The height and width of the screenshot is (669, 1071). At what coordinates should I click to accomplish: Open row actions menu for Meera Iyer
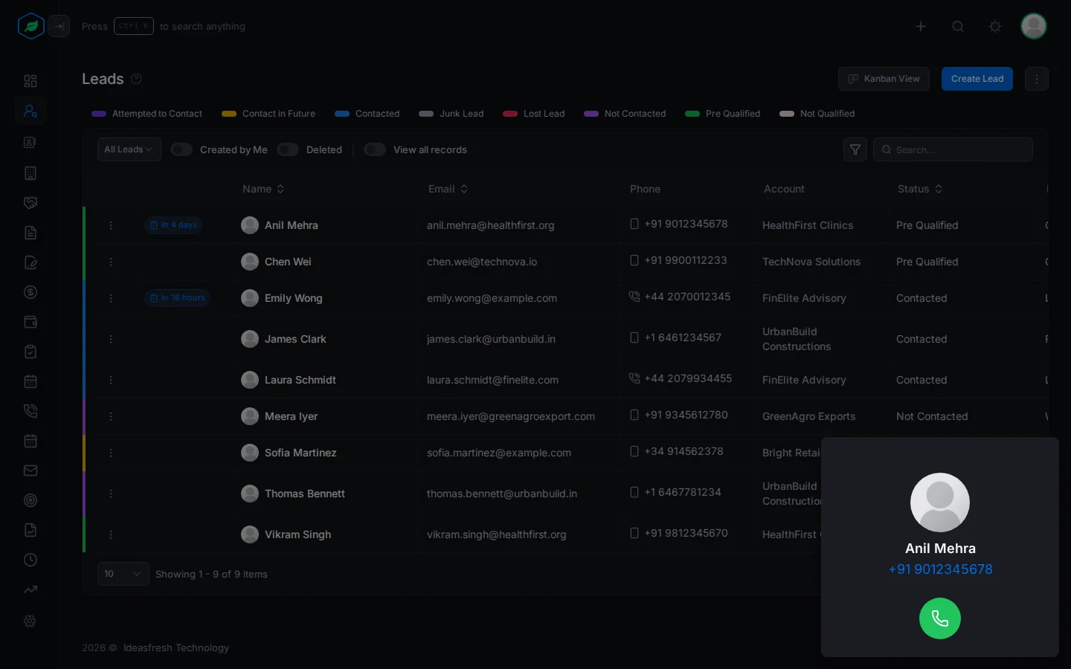111,416
